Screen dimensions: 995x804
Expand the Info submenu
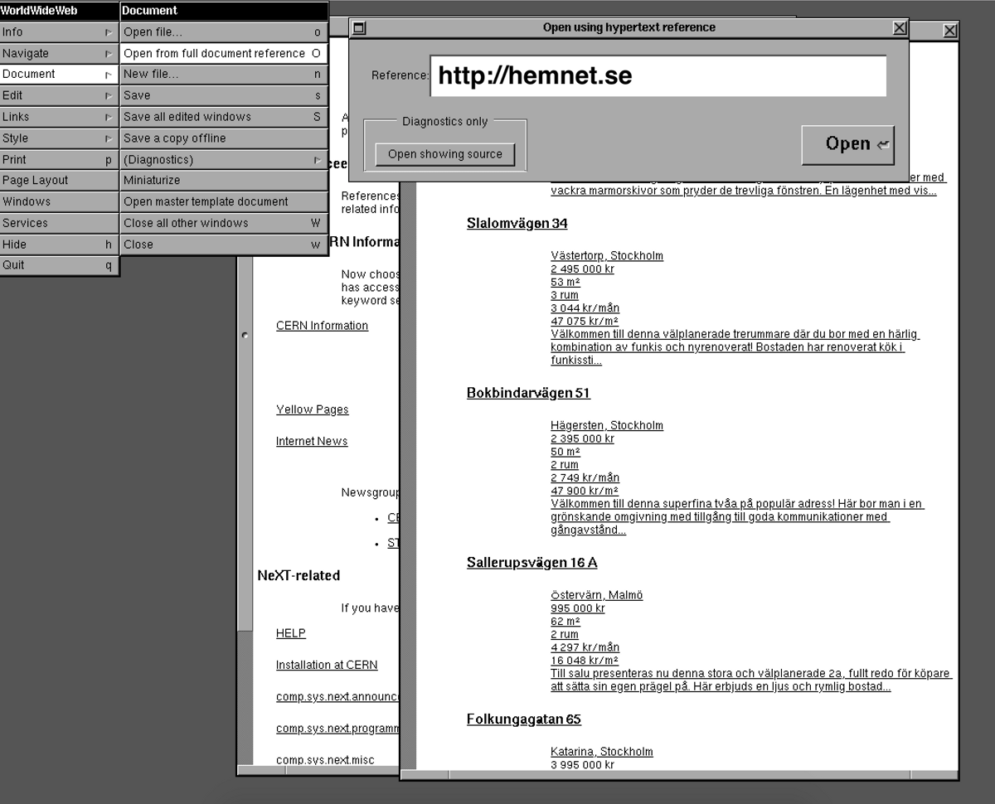tap(60, 32)
